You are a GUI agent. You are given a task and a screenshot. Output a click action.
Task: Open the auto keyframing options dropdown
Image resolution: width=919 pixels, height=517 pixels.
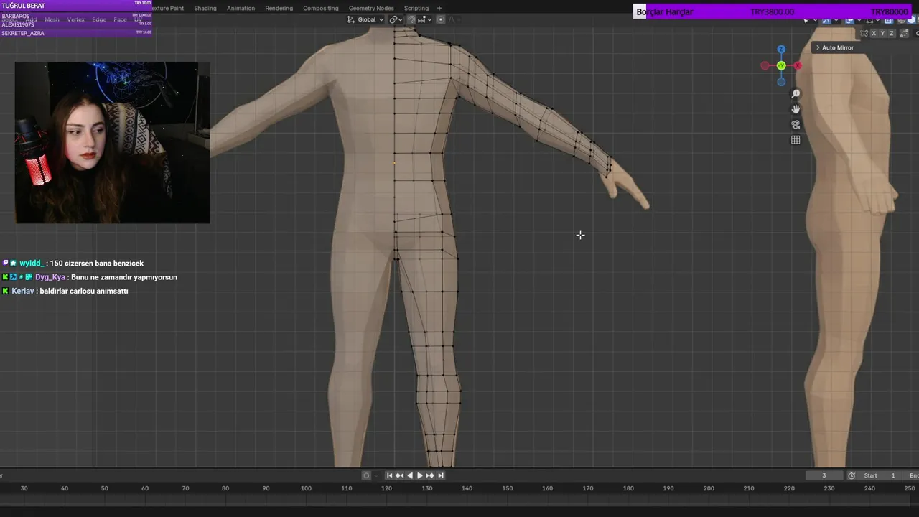[376, 475]
